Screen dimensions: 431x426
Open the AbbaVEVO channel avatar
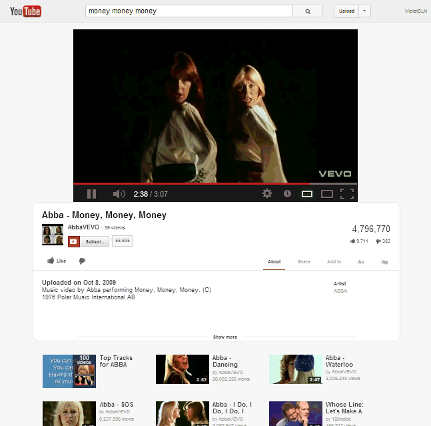point(53,235)
